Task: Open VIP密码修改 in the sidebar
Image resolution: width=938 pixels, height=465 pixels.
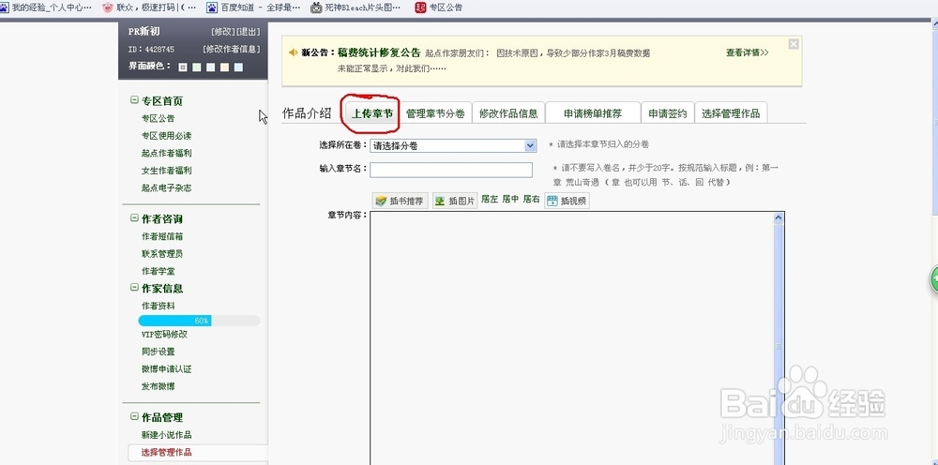Action: point(164,334)
